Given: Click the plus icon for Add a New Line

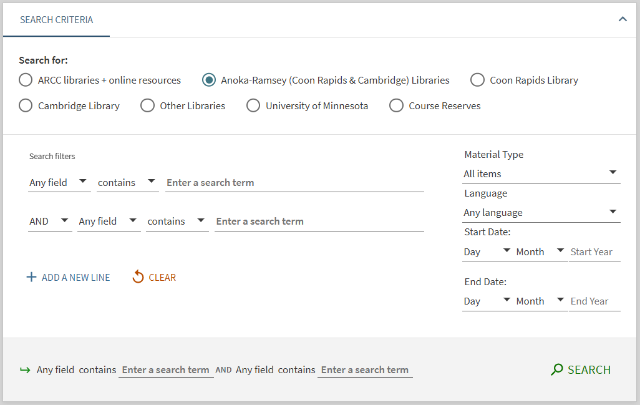Looking at the screenshot, I should (x=31, y=277).
